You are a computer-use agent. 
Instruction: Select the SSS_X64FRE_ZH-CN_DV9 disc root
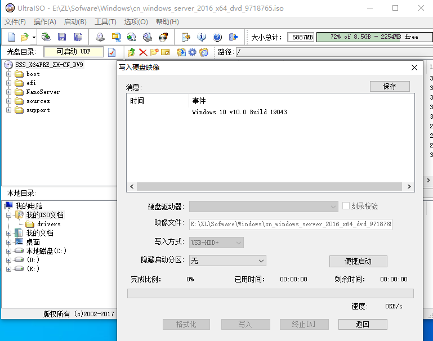tap(49, 65)
